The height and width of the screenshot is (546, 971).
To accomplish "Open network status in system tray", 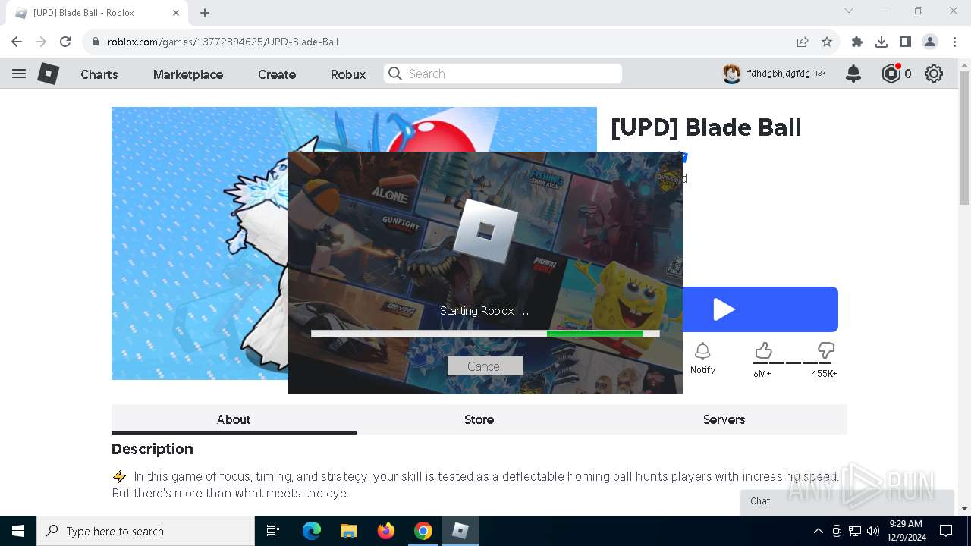I will tap(855, 531).
